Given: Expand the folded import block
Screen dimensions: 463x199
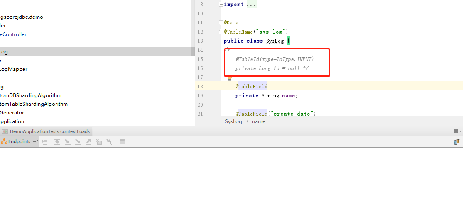Looking at the screenshot, I should [221, 5].
